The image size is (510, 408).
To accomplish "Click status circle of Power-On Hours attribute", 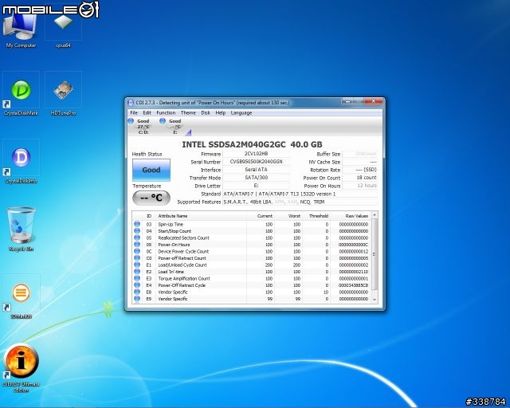I will tap(137, 245).
